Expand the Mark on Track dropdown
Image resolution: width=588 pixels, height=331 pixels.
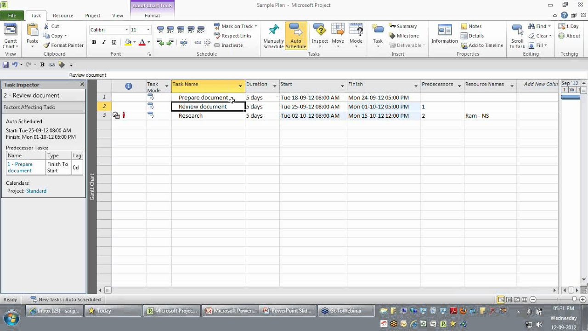coord(256,26)
